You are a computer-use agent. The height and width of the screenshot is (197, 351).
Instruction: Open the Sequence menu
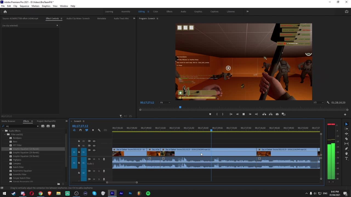coord(24,6)
